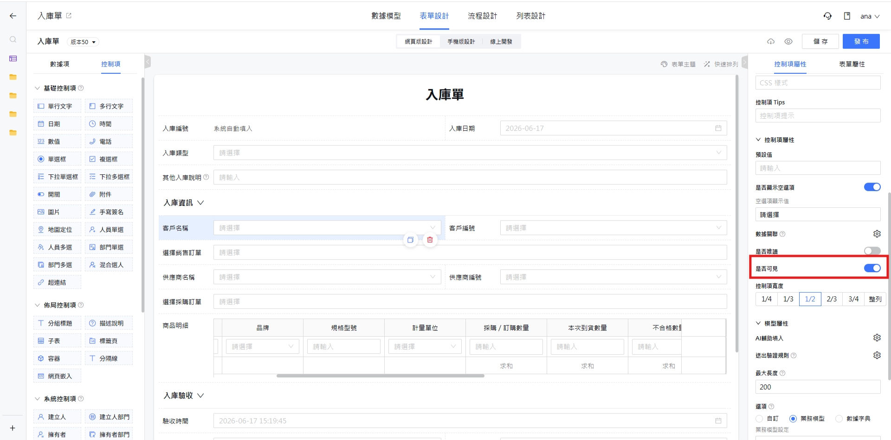This screenshot has height=440, width=891.
Task: Collapse 控制項屬性 section in right panel
Action: 758,140
